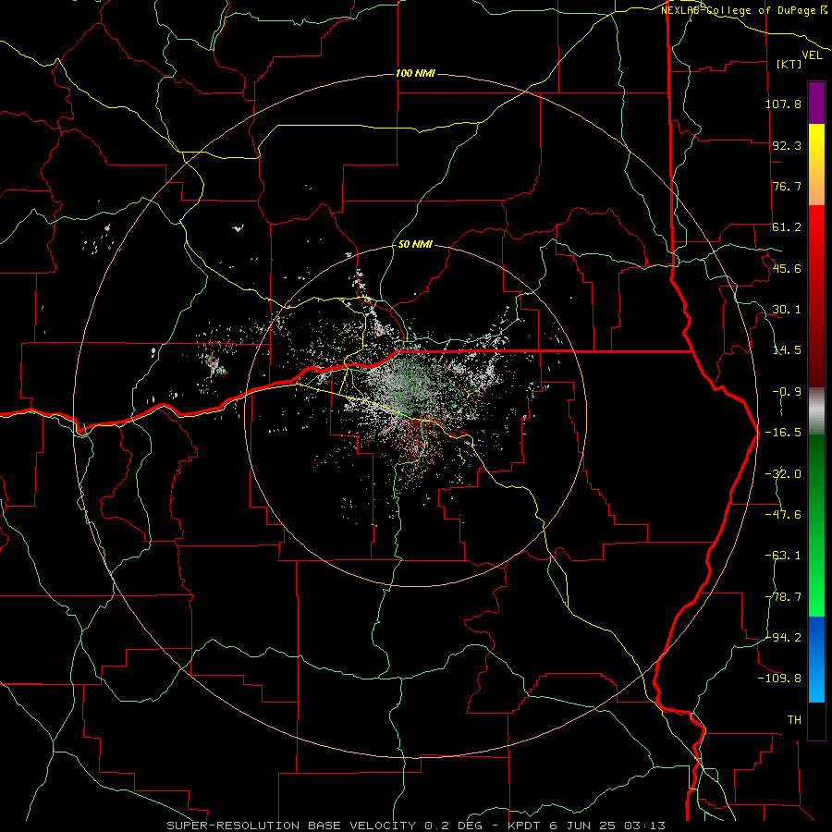
Task: Click the 45.6 velocity scale value
Action: click(x=787, y=268)
